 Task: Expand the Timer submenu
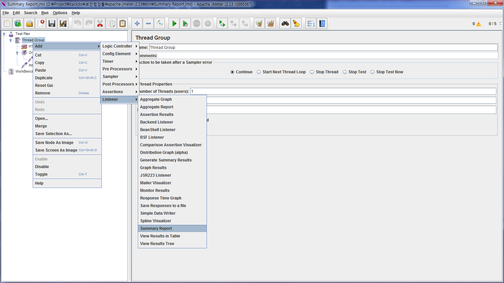(x=120, y=61)
